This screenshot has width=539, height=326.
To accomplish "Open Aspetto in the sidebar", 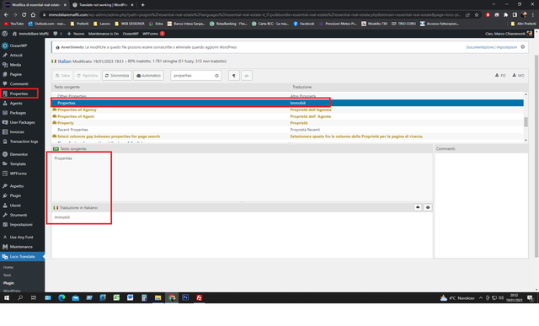I will (17, 186).
